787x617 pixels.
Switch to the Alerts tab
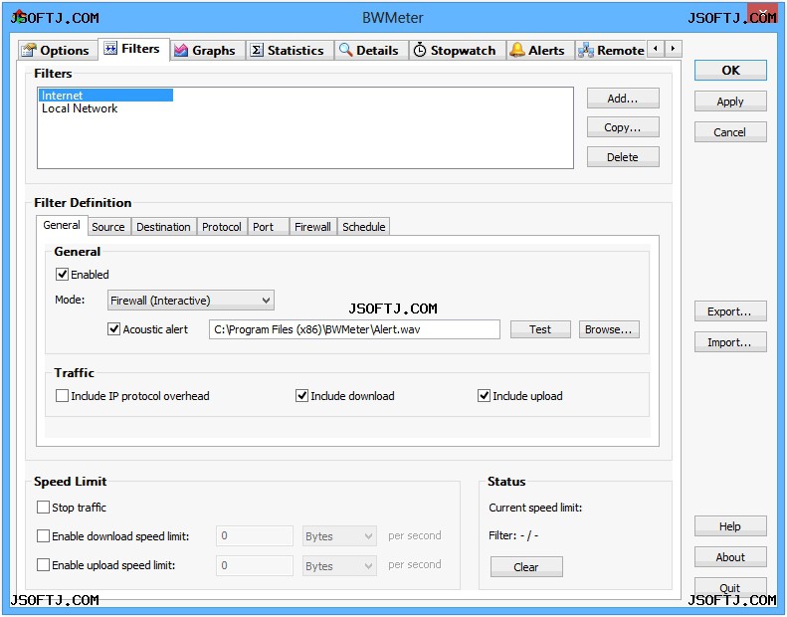(x=539, y=51)
